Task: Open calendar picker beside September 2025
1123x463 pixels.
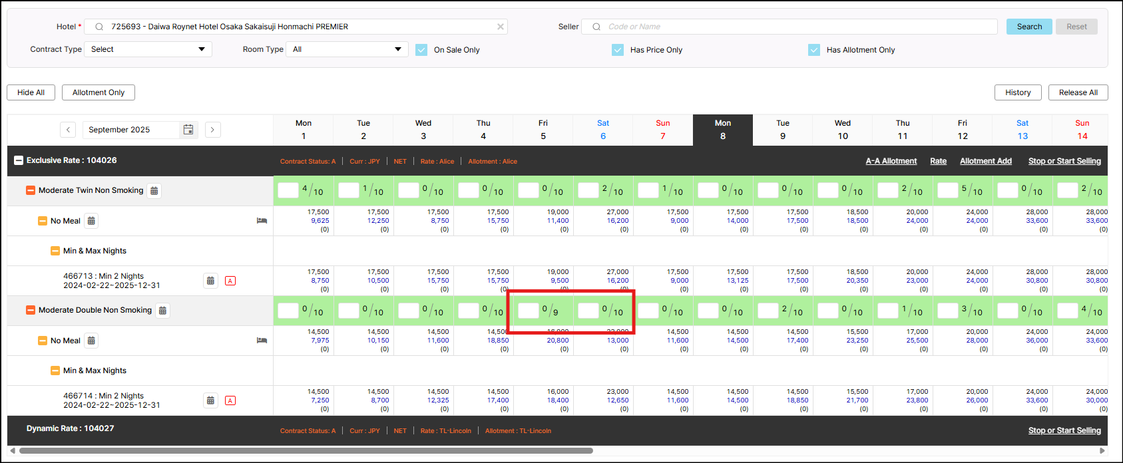Action: pos(188,130)
